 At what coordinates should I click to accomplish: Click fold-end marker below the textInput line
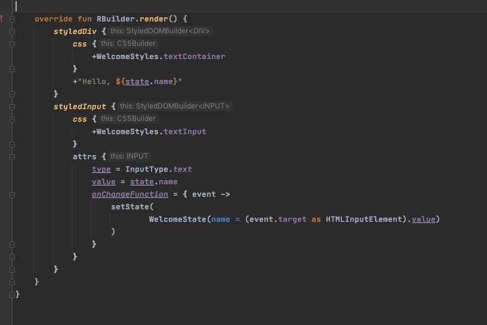click(x=12, y=144)
